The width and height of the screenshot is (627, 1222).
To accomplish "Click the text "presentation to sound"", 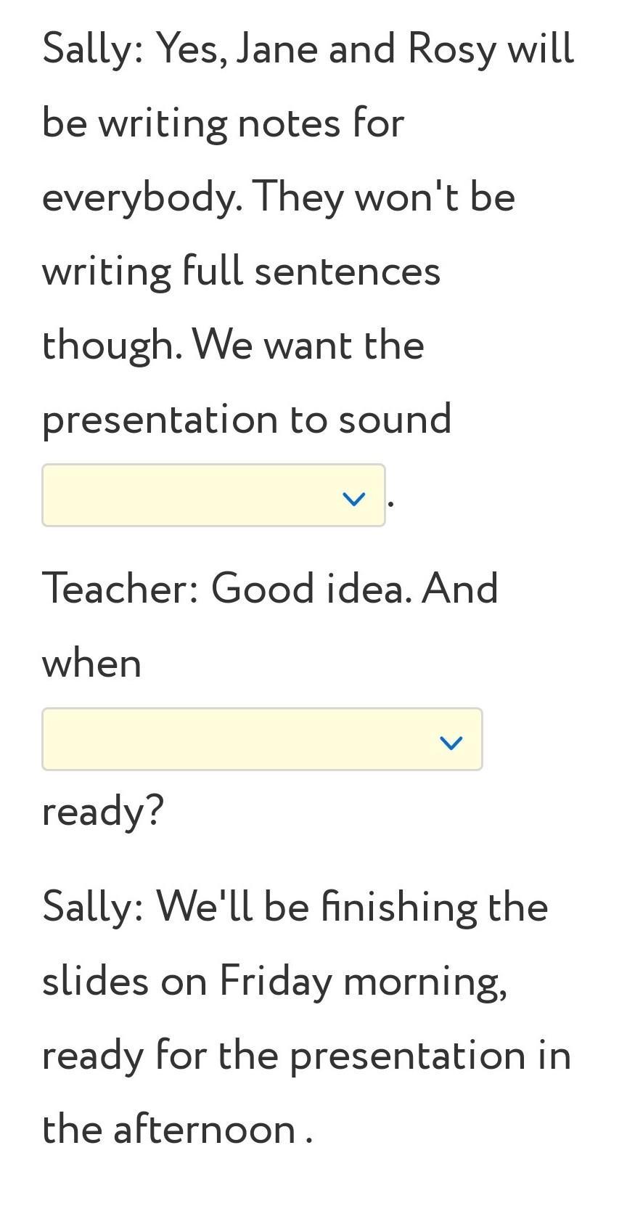I will tap(247, 420).
